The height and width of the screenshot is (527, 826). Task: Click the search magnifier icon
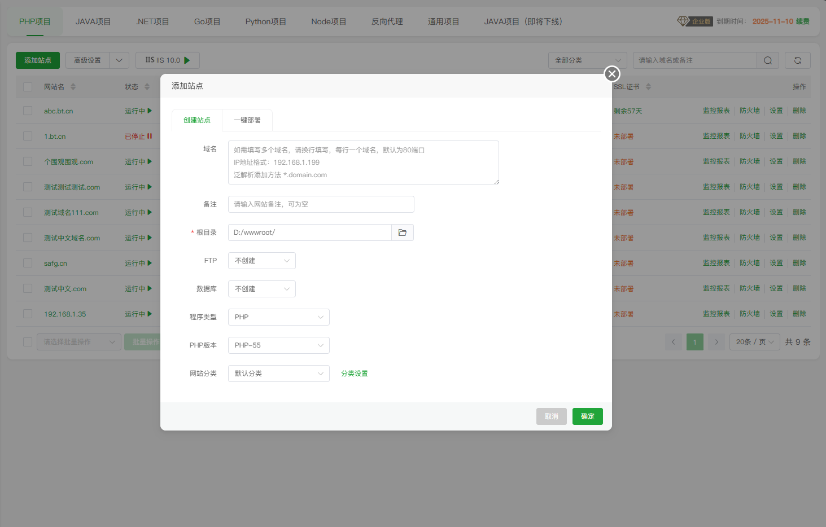(x=767, y=60)
